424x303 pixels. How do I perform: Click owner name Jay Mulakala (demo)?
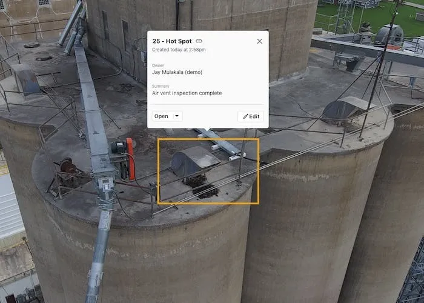[x=177, y=72]
